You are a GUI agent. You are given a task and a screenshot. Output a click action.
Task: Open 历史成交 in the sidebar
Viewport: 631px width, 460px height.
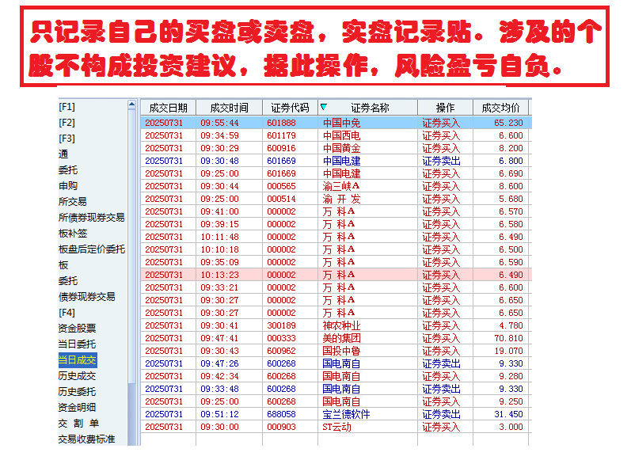coord(78,376)
